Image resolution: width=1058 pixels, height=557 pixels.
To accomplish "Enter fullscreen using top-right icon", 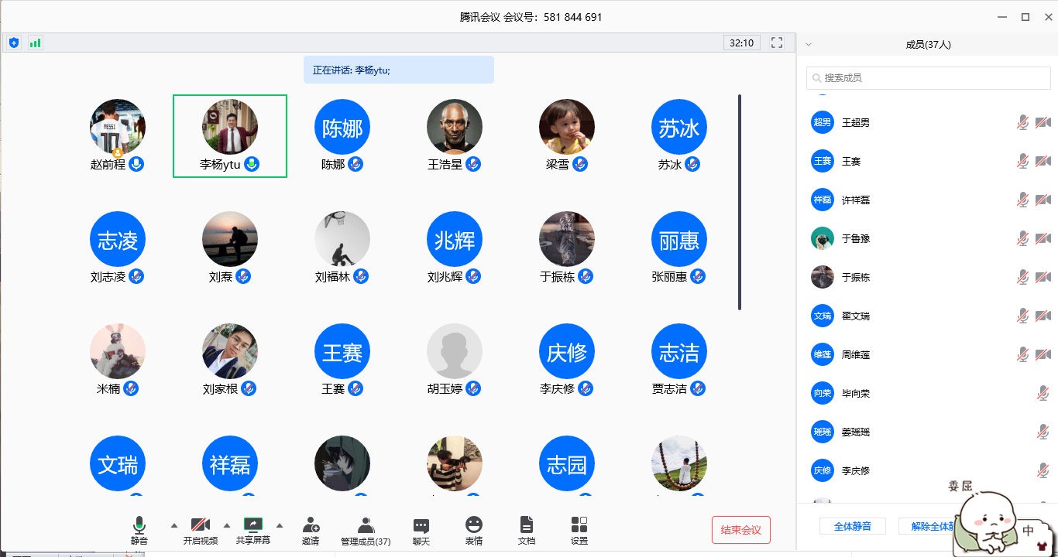I will tap(777, 43).
